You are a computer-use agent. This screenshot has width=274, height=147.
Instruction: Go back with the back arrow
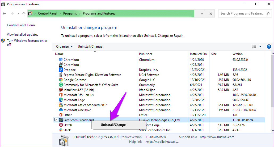(4, 13)
